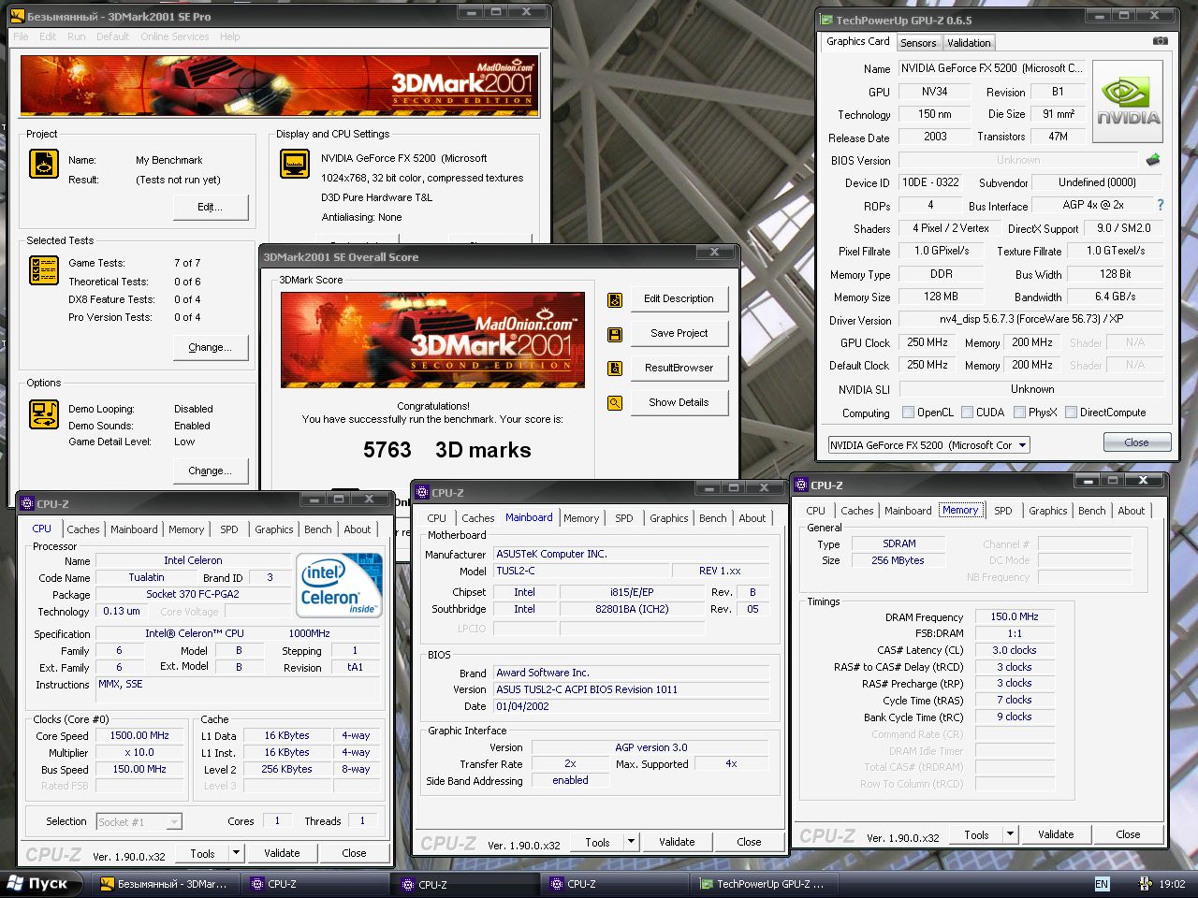This screenshot has height=898, width=1198.
Task: Click the Edit Description notepad icon
Action: click(615, 299)
